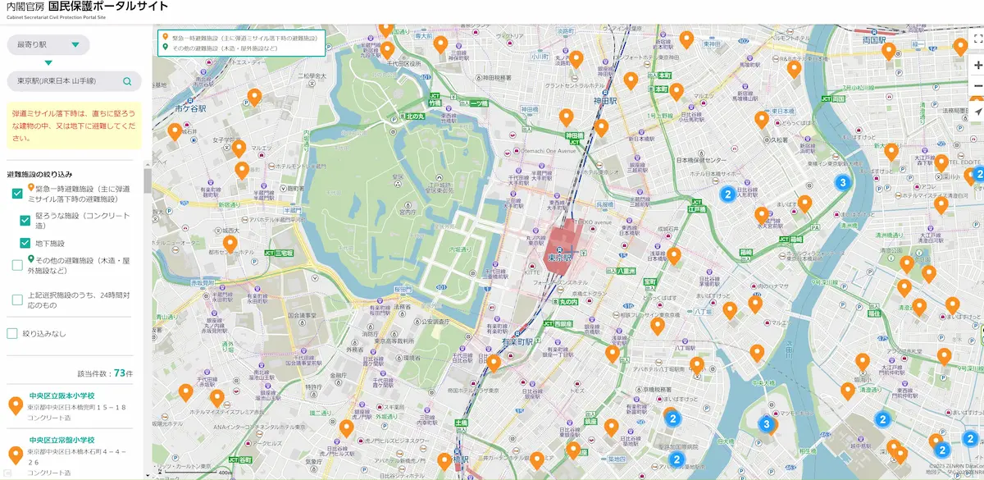Click orange shelter pin near 有楽町駅
984x480 pixels.
point(494,363)
